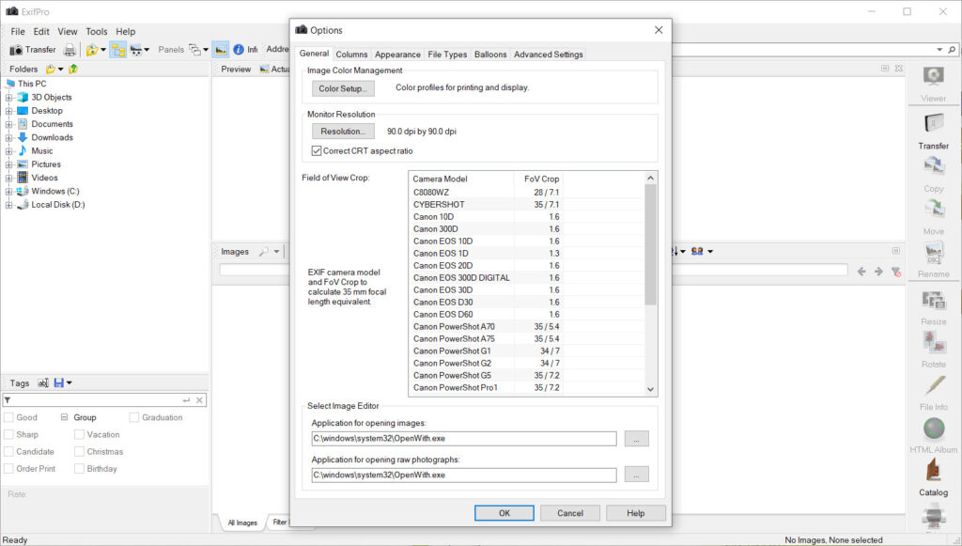Click the Resize icon in right sidebar
The width and height of the screenshot is (962, 546).
933,300
